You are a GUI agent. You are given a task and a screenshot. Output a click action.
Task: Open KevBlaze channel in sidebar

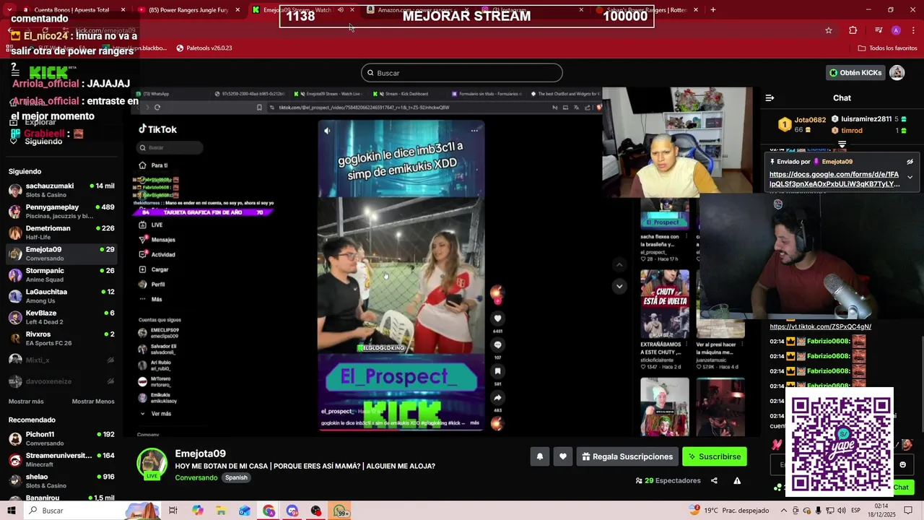pos(61,317)
